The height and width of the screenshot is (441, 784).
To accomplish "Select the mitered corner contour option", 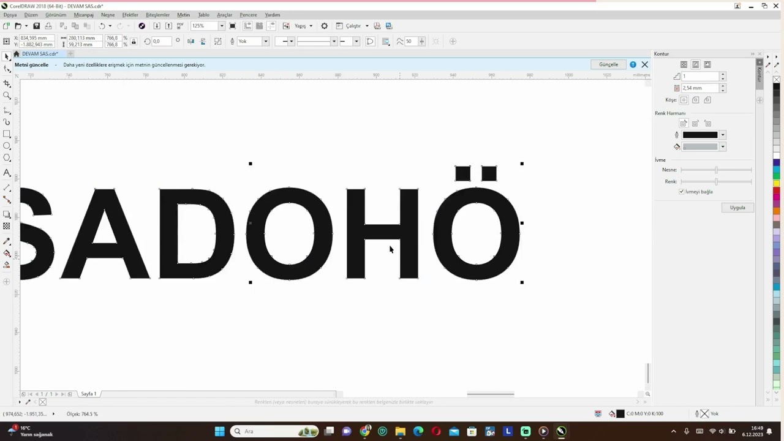I will (684, 100).
